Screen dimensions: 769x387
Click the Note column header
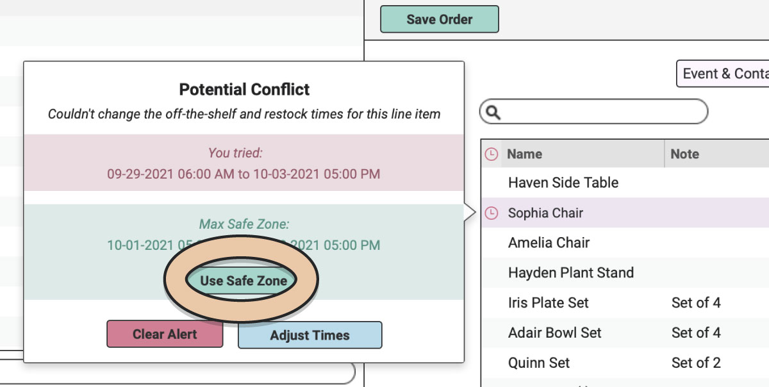[684, 154]
